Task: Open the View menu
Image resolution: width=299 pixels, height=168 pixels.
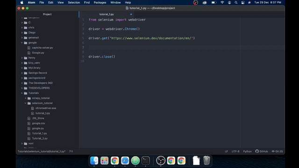Action: pyautogui.click(x=60, y=2)
